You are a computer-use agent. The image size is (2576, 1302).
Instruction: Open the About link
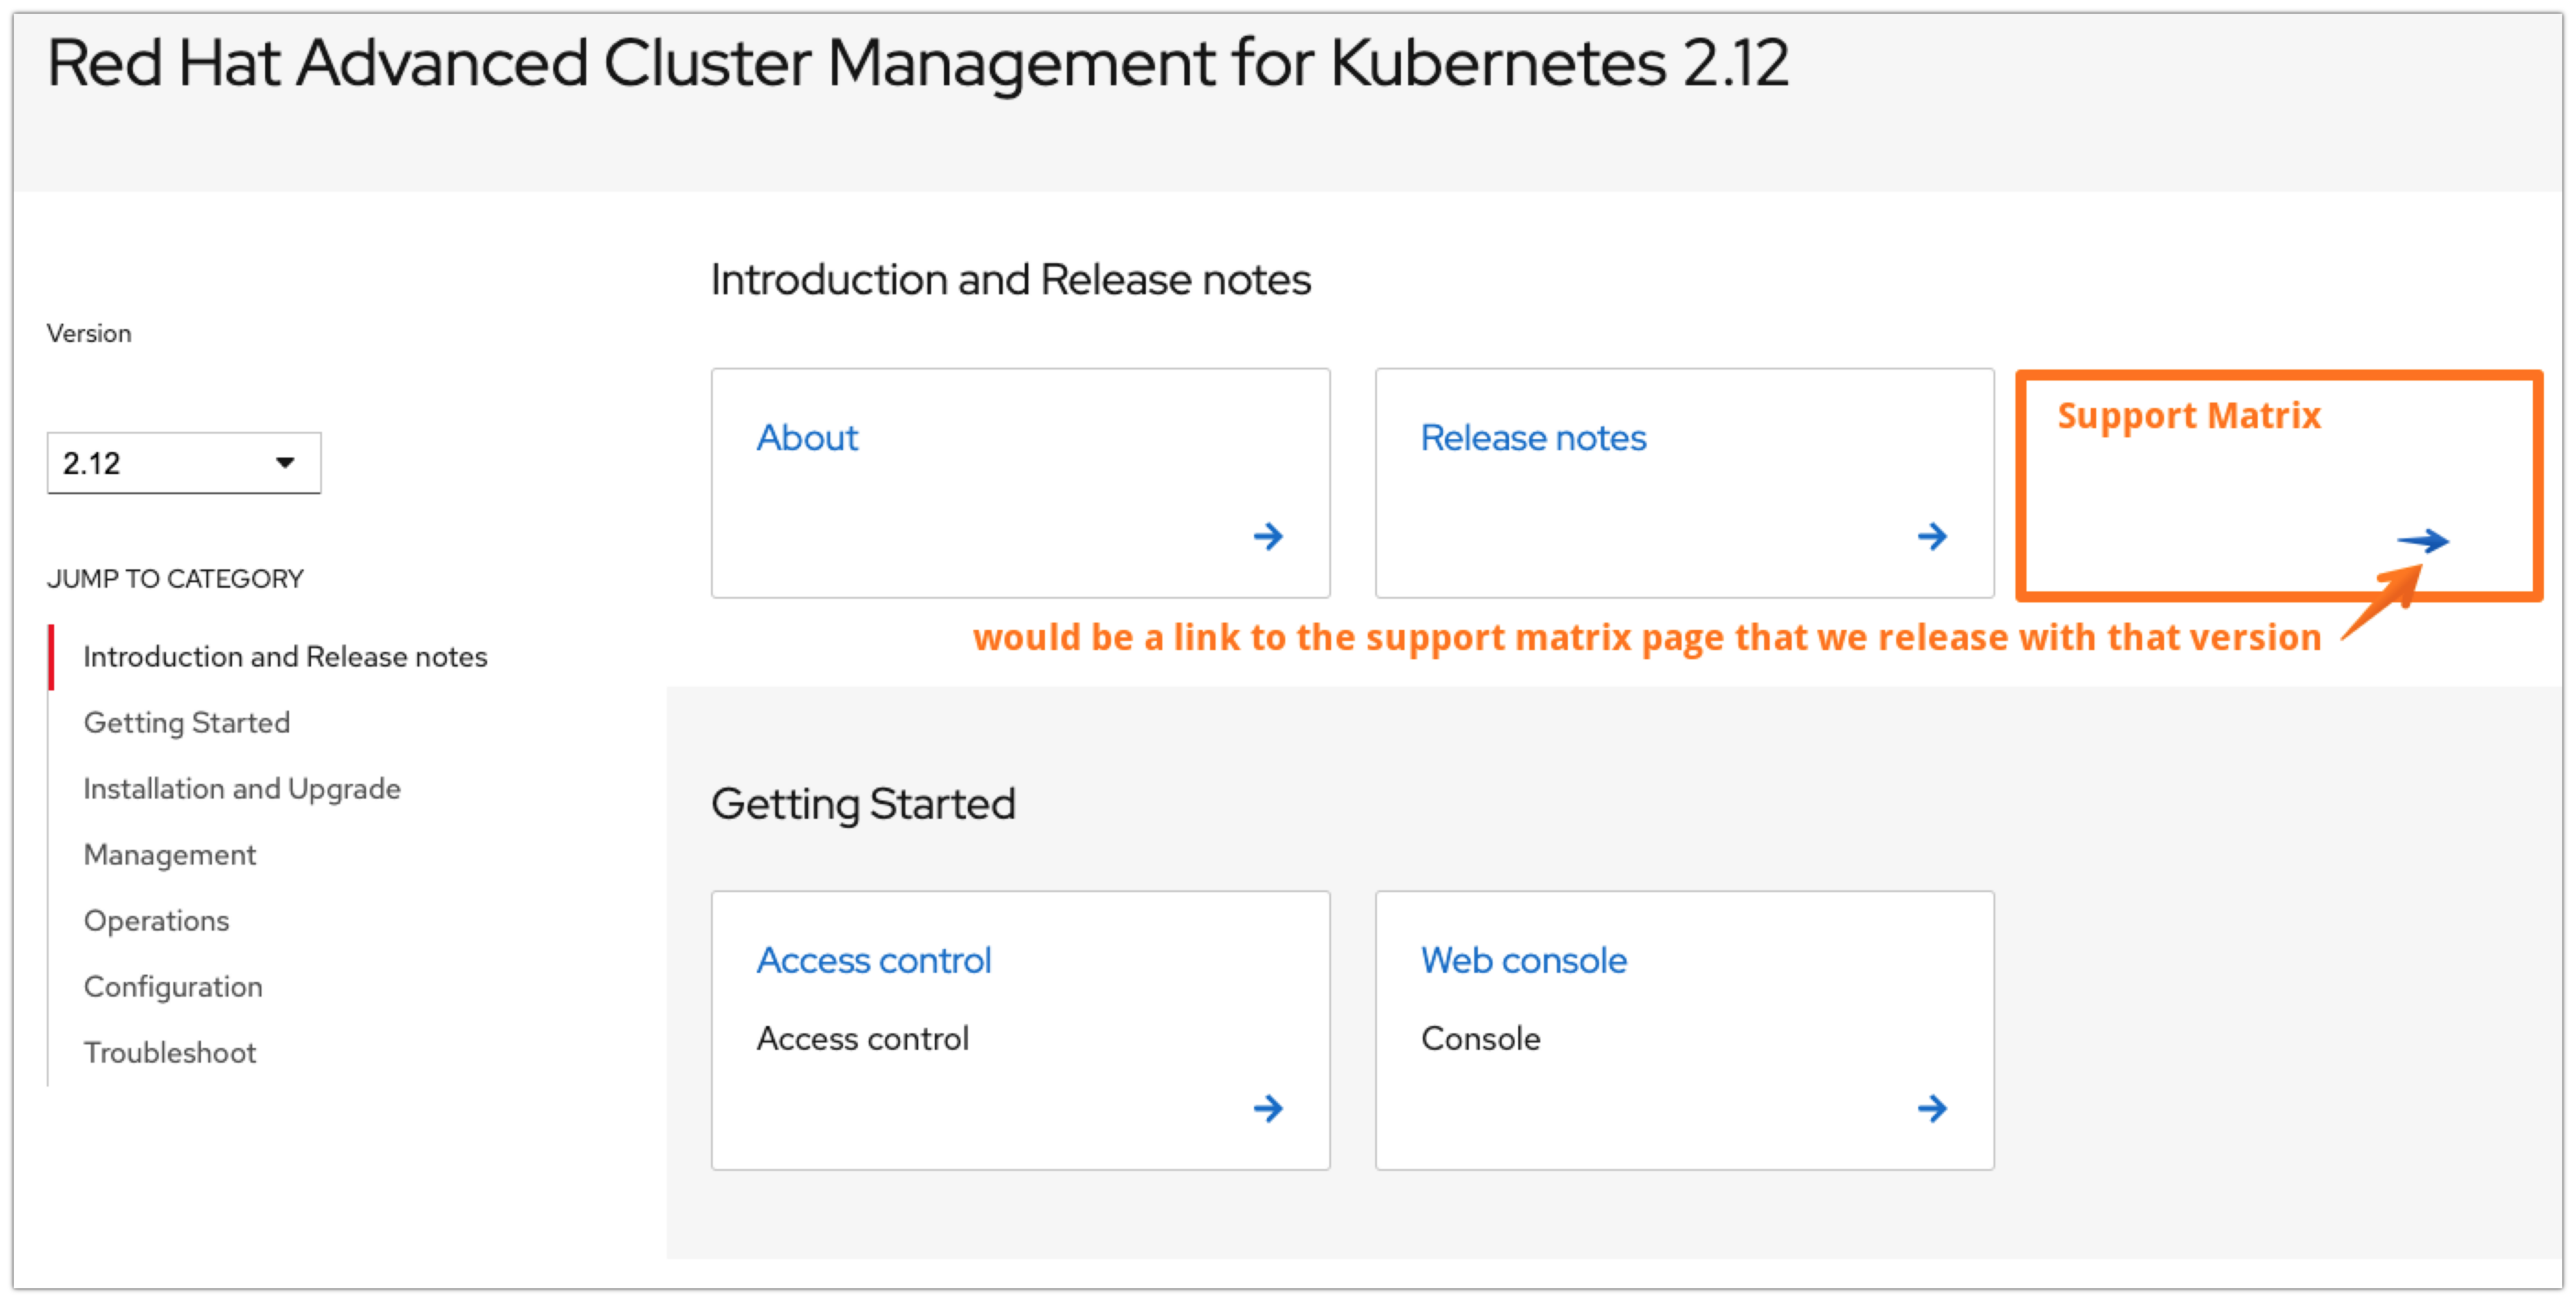[807, 438]
